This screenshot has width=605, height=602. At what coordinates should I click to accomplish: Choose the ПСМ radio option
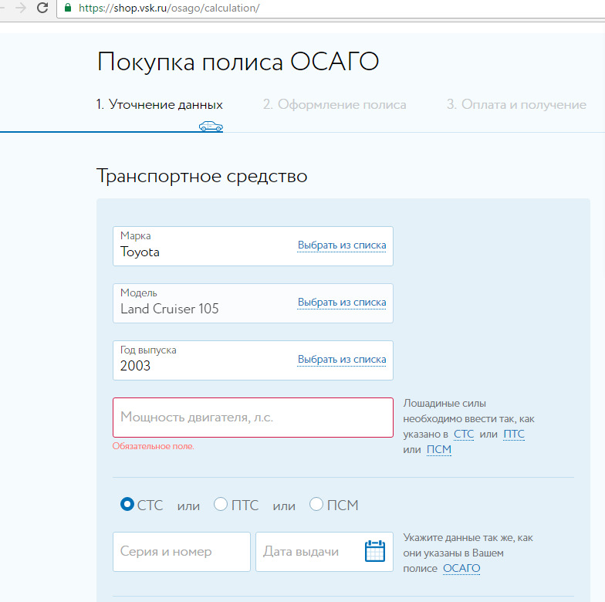pyautogui.click(x=316, y=505)
